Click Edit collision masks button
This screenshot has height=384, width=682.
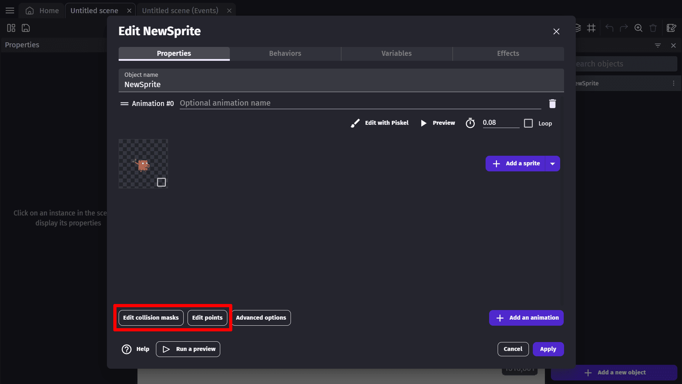(151, 318)
